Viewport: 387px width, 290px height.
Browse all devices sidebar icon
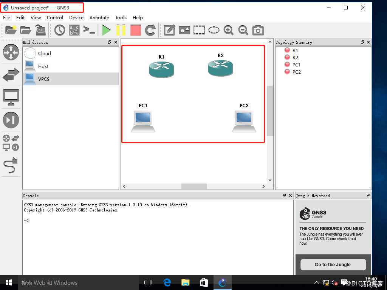(x=11, y=142)
